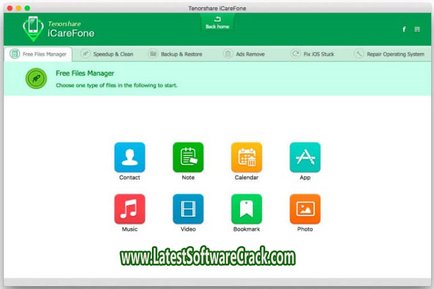434x289 pixels.
Task: Click the App manager icon
Action: point(305,157)
